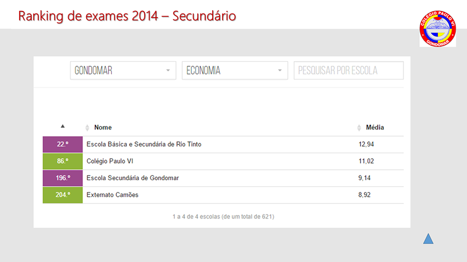Viewport: 467px width, 262px height.
Task: Click the 196.º purple rank badge
Action: tap(63, 178)
